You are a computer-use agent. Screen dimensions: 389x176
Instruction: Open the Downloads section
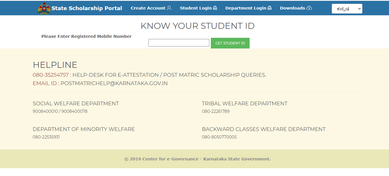(x=293, y=8)
